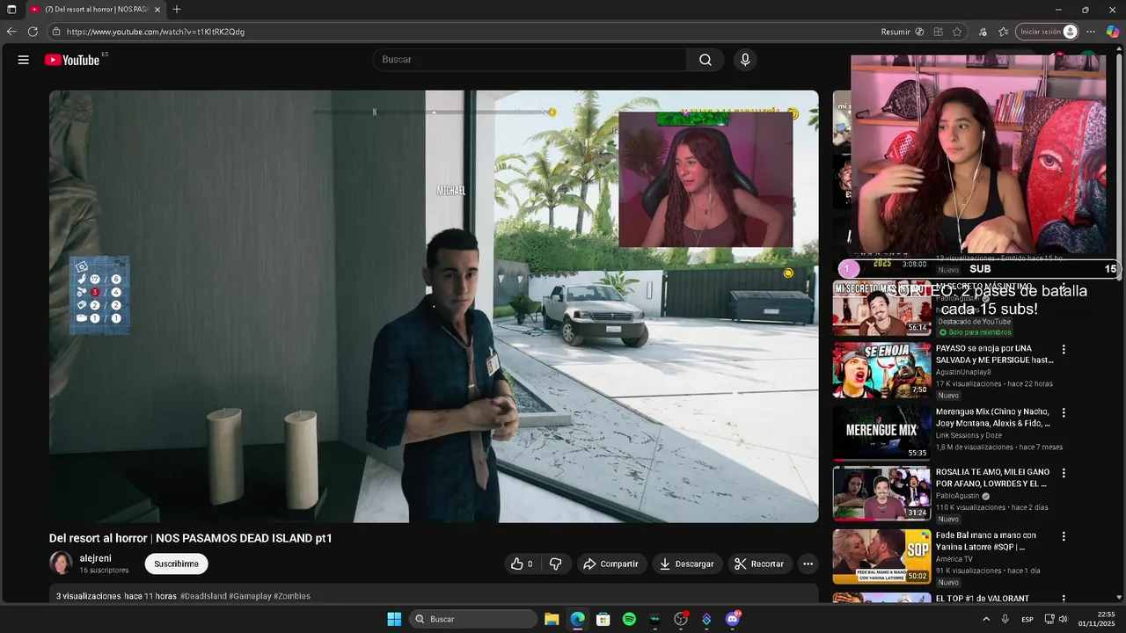
Task: Click Link Sessions y Doze channel name
Action: coord(969,435)
